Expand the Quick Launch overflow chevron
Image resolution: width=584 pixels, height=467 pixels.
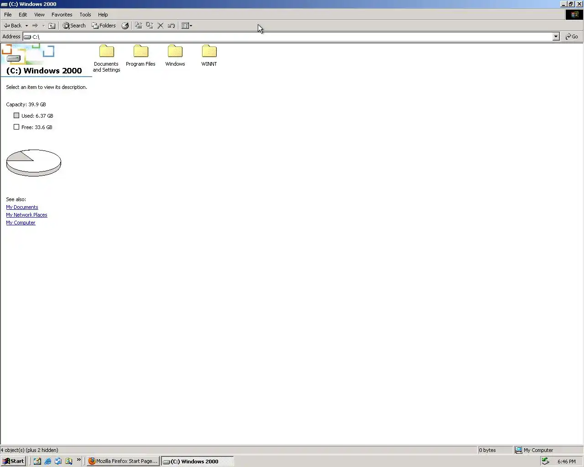(79, 460)
